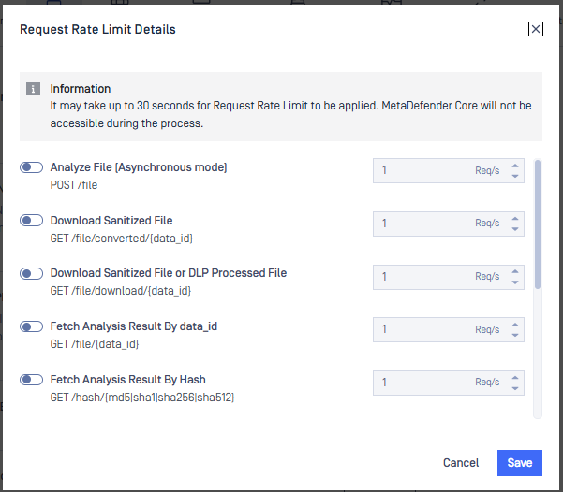This screenshot has height=492, width=563.
Task: Increase the Analyze File Req/s value
Action: click(x=514, y=166)
